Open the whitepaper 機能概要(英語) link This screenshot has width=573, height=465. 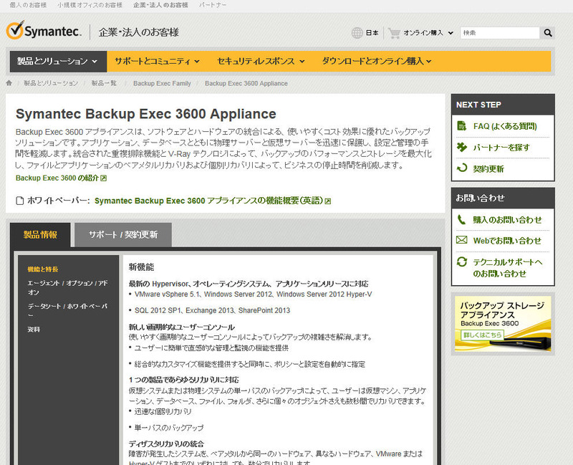(212, 201)
